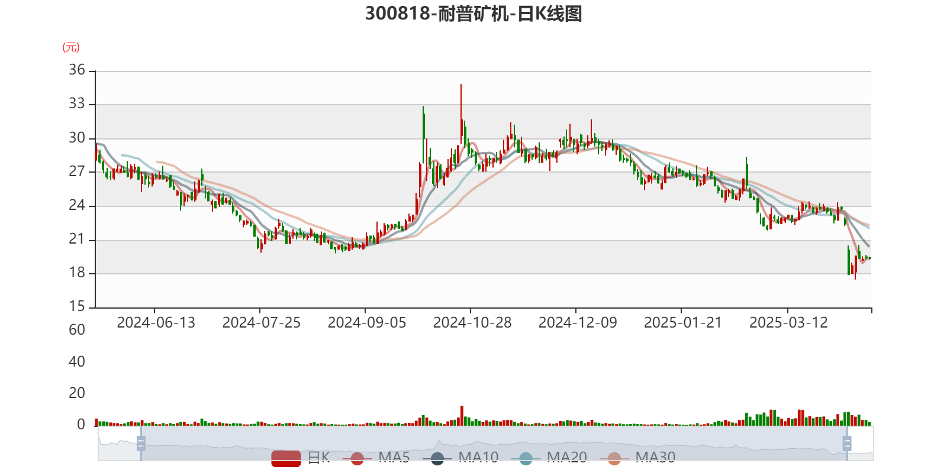Click the left data zoom slider handle
This screenshot has height=473, width=947.
click(x=141, y=443)
